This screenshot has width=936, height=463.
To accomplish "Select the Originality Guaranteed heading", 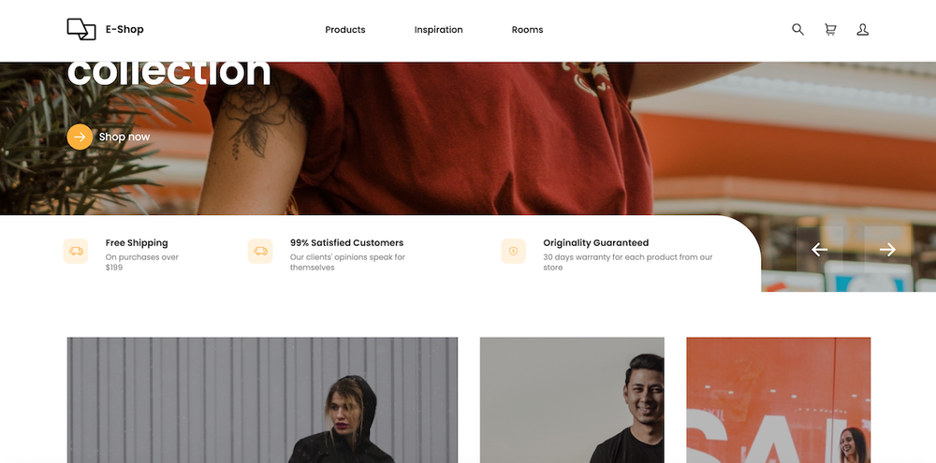I will pyautogui.click(x=595, y=243).
